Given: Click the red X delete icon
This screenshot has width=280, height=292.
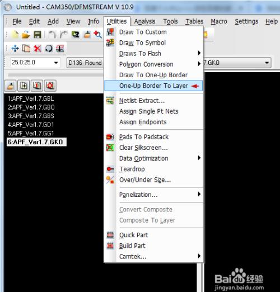Looking at the screenshot, I should [x=38, y=49].
